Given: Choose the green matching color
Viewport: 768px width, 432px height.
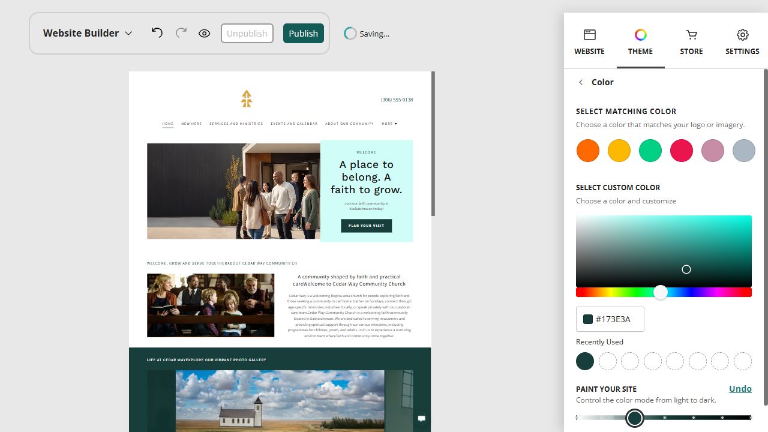Looking at the screenshot, I should (x=650, y=151).
